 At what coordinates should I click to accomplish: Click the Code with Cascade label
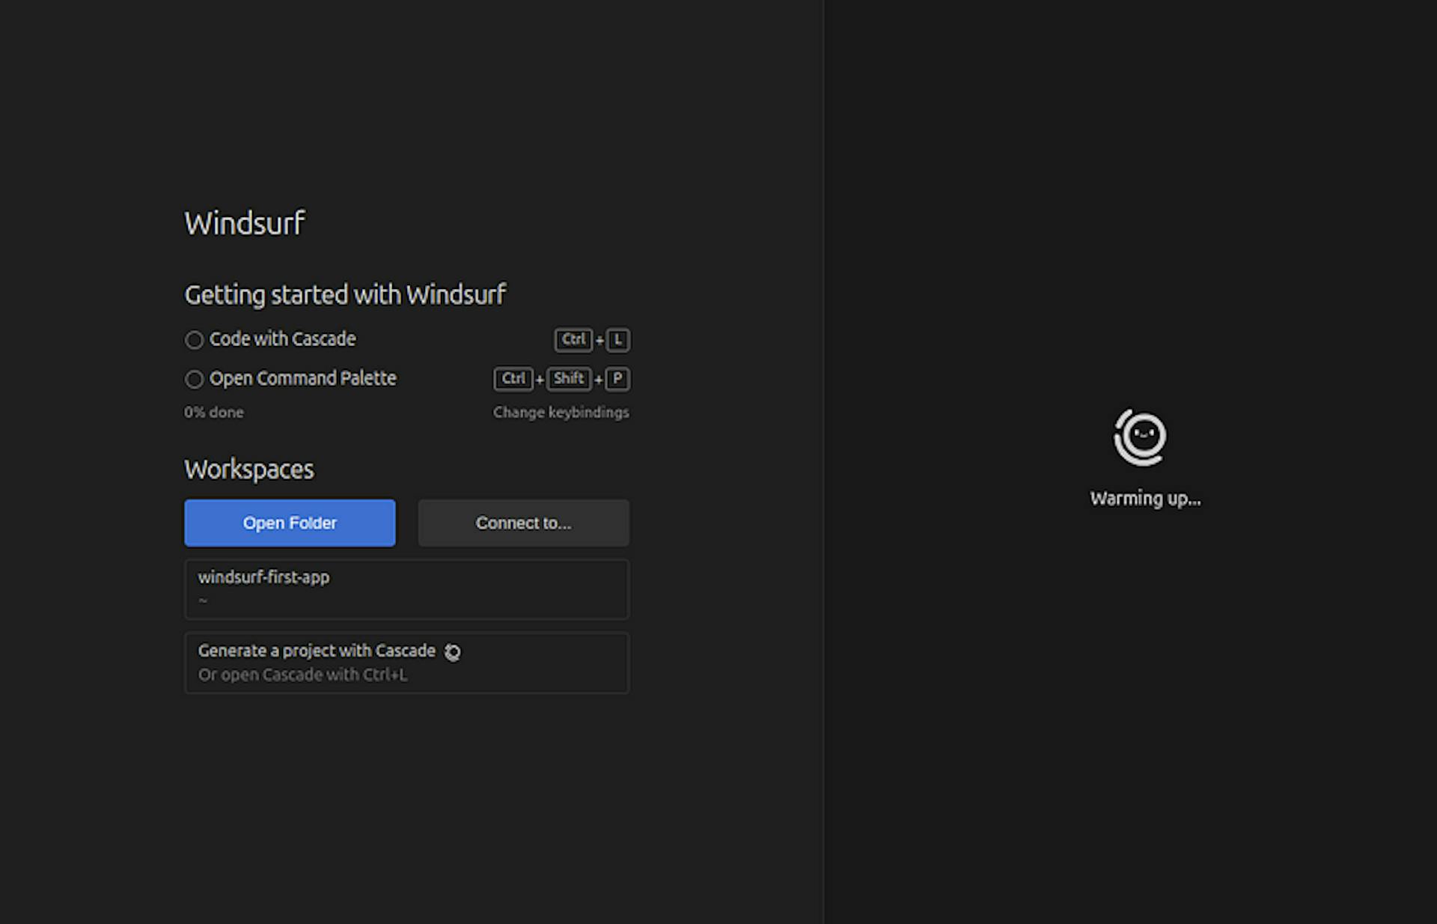click(x=282, y=339)
